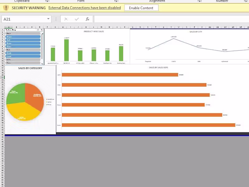Open the Insert Function fx icon

pos(87,19)
